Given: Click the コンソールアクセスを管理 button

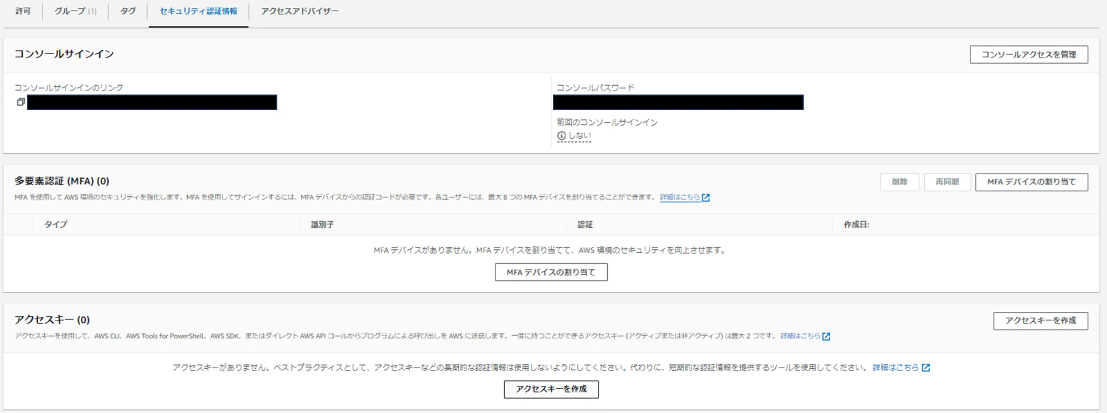Looking at the screenshot, I should (x=1028, y=54).
